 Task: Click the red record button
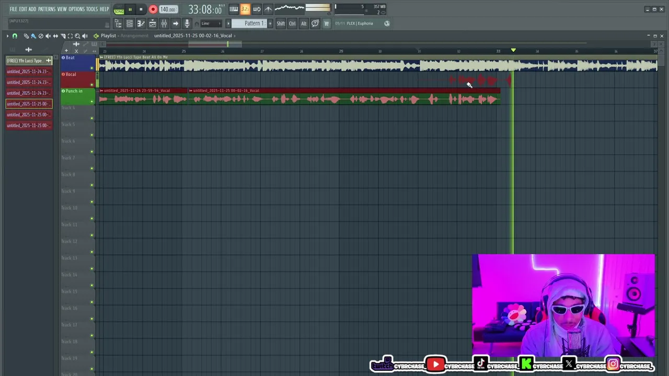[153, 9]
